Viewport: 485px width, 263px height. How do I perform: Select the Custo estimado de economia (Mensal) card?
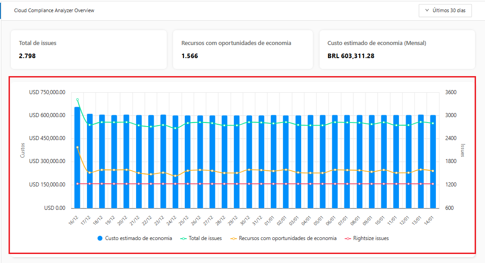click(x=397, y=50)
